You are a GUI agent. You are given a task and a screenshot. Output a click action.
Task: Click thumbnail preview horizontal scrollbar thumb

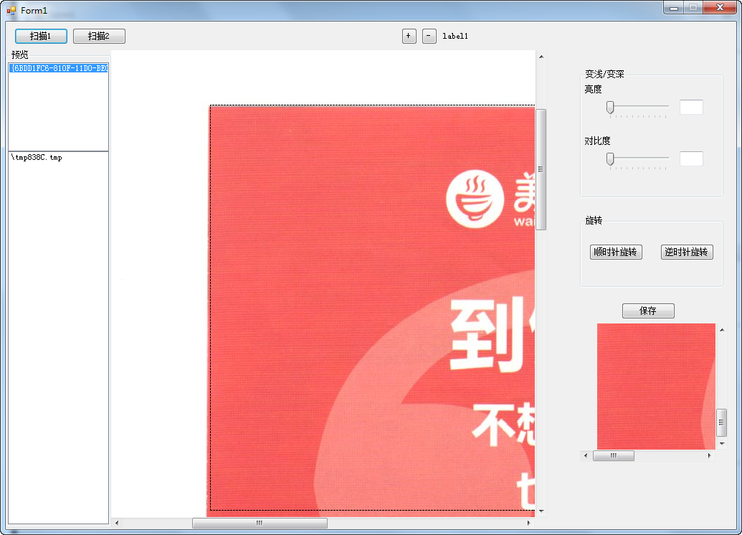613,455
